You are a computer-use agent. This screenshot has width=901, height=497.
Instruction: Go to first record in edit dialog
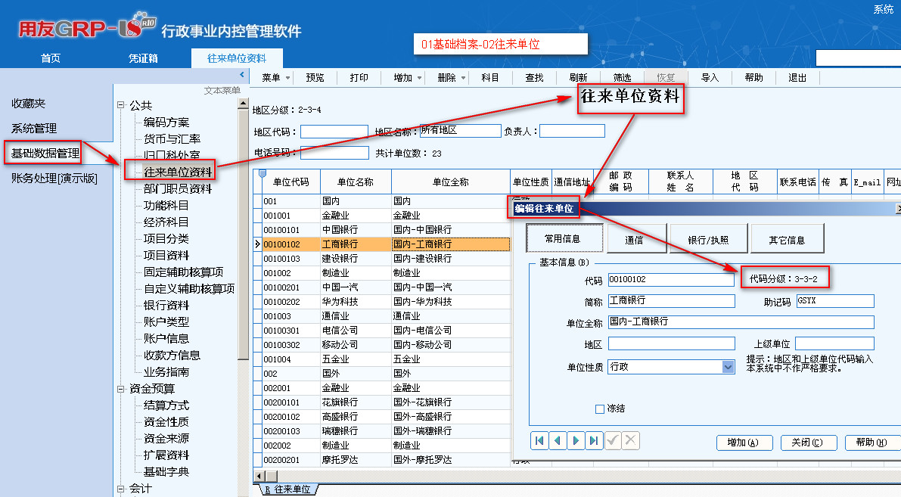[540, 440]
